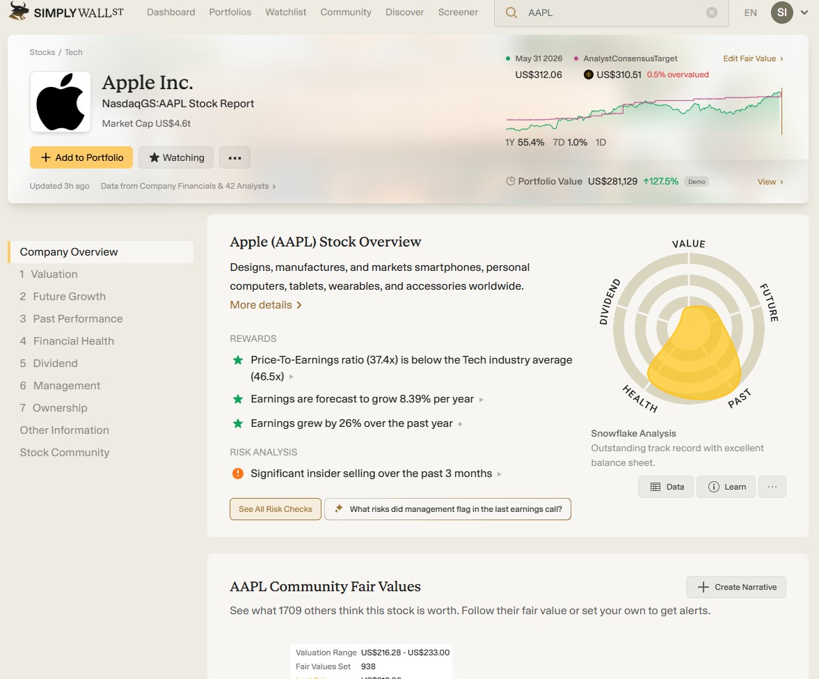Open the Portfolios menu

point(230,12)
